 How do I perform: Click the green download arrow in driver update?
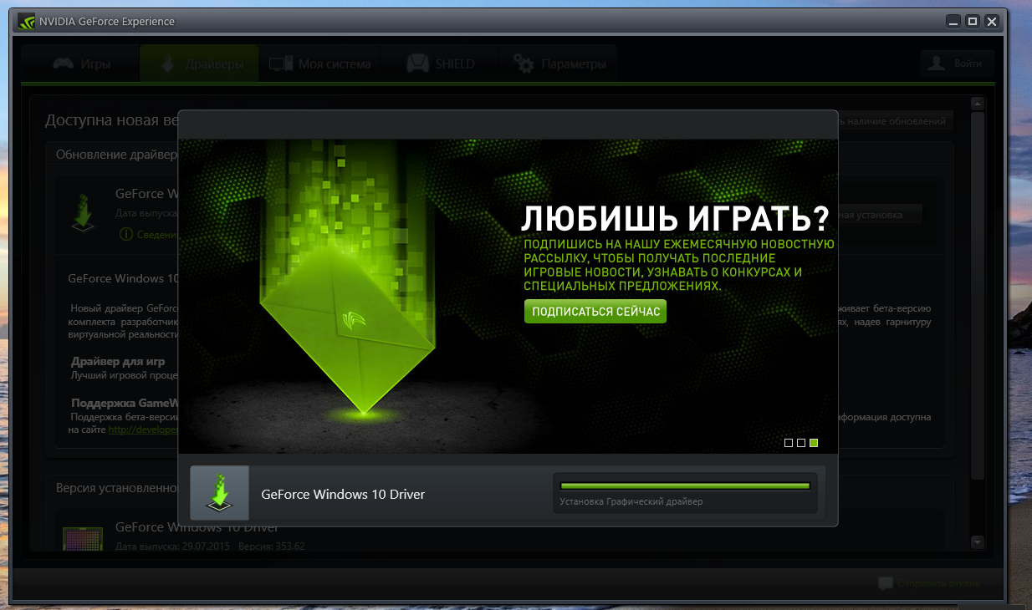click(84, 213)
